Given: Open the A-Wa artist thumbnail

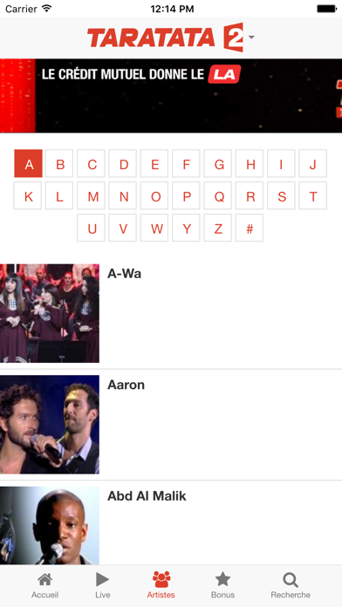Looking at the screenshot, I should pos(50,313).
